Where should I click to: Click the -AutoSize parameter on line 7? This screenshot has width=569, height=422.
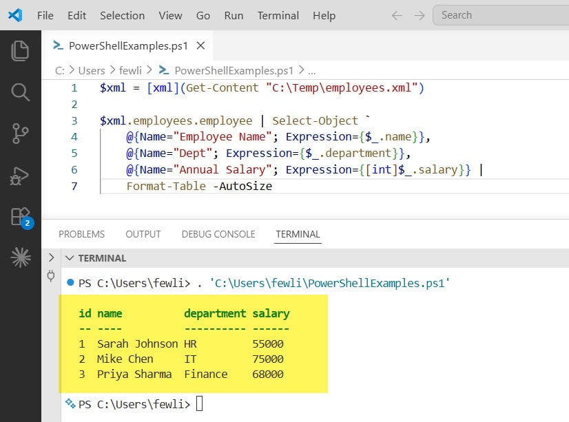point(242,187)
